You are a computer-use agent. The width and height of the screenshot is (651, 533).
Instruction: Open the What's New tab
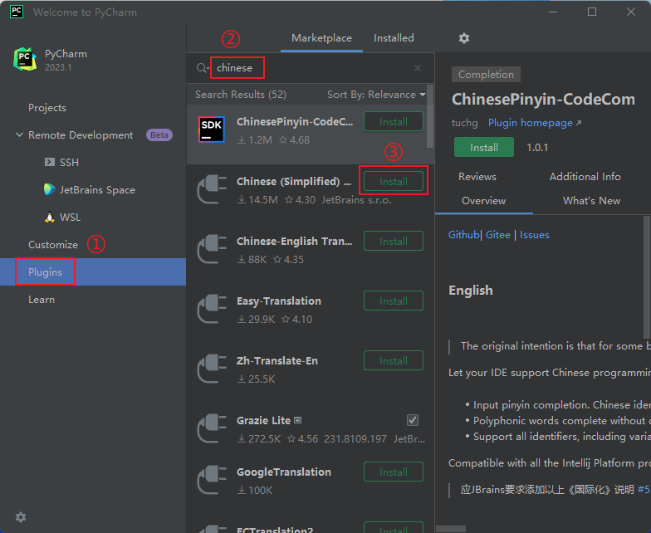point(591,201)
